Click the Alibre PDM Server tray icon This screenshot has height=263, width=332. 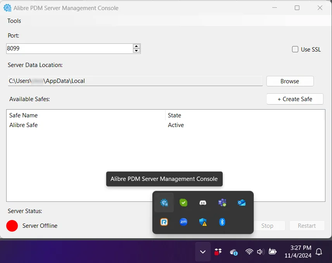164,203
